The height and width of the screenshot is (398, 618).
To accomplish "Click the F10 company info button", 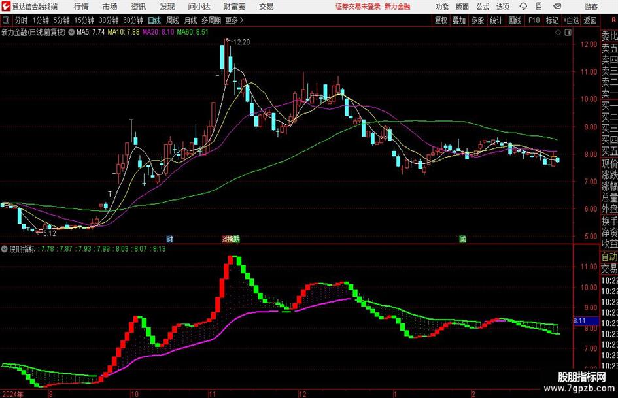I will coord(534,20).
